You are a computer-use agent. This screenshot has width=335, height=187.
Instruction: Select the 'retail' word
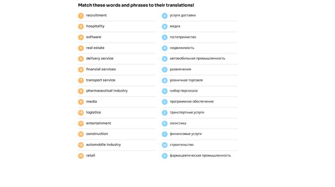point(91,155)
